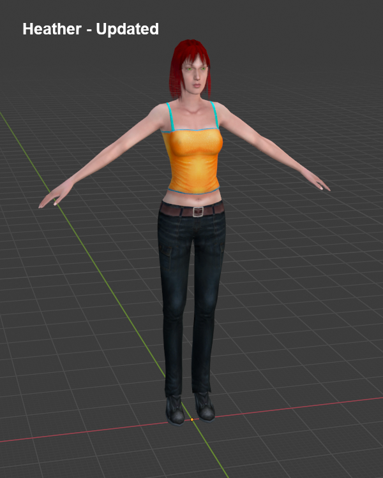Viewport: 383px width, 478px height.
Task: Select the orange tank top mesh
Action: [193, 159]
